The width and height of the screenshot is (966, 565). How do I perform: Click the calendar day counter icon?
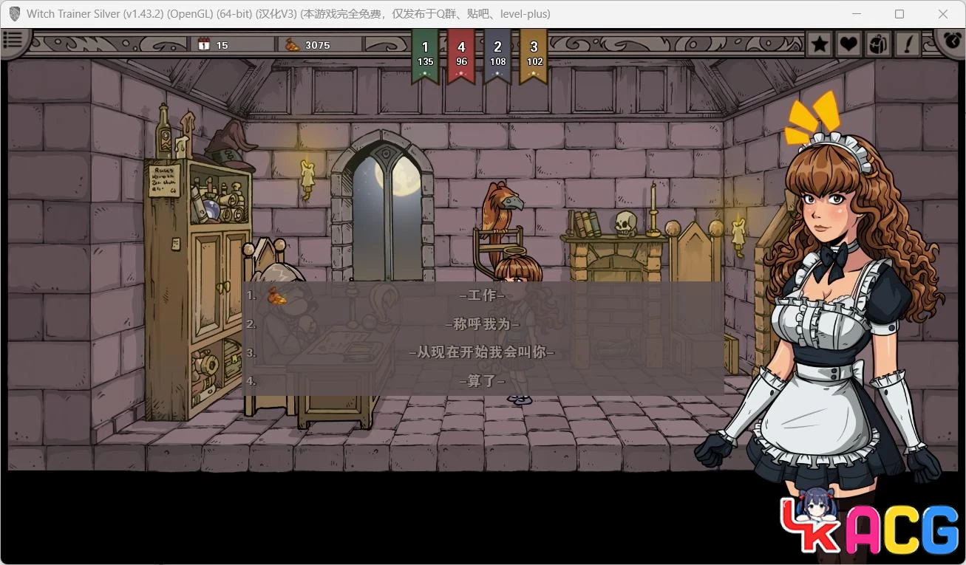click(x=204, y=44)
